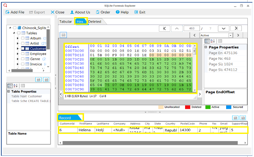Click the Exit toolbar button
This screenshot has height=157, width=254.
click(140, 12)
